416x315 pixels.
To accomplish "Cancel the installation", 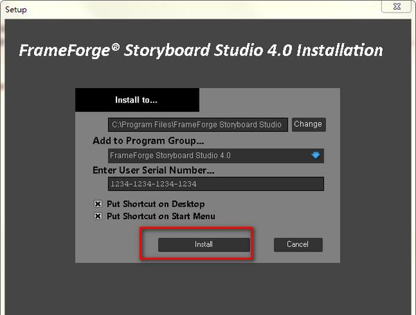I will pos(297,244).
